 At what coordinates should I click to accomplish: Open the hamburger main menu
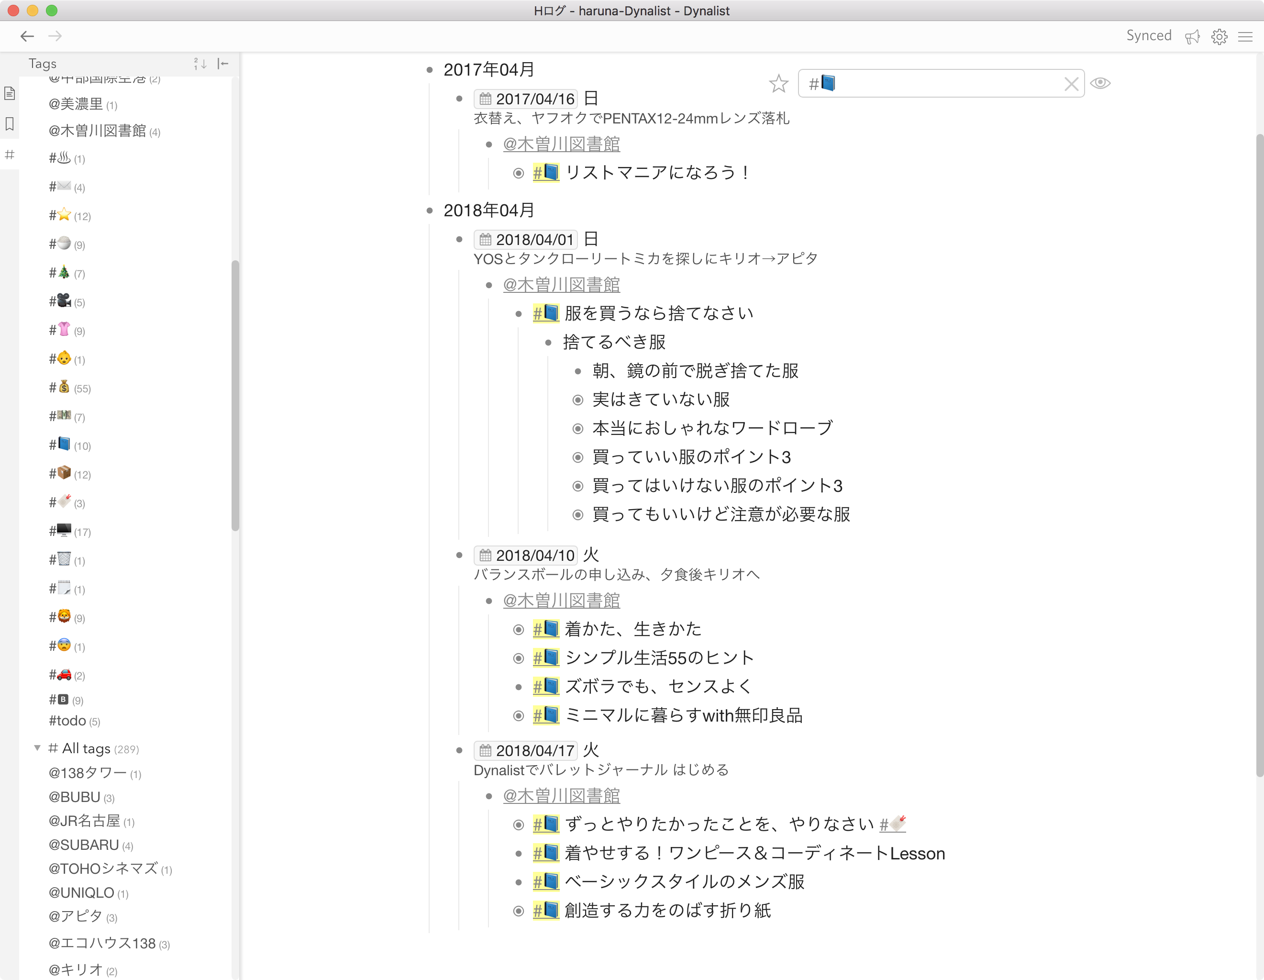pyautogui.click(x=1245, y=36)
